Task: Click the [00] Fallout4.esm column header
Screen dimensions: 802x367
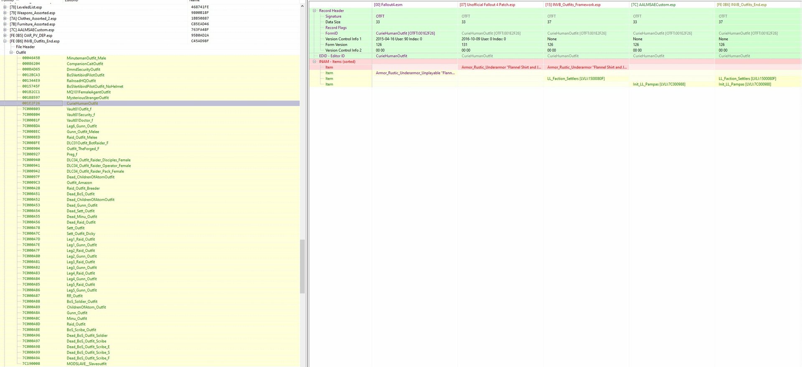Action: click(x=388, y=5)
